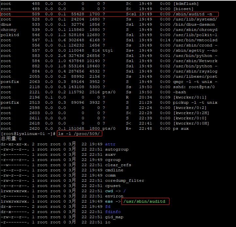236x227 pixels.
Task: Click the attr directory name
Action: click(x=110, y=144)
